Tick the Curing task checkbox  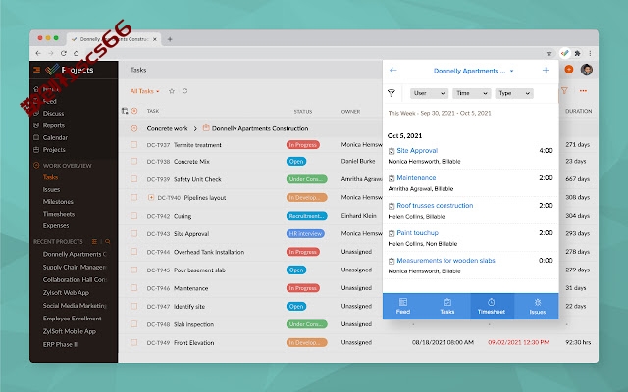pyautogui.click(x=134, y=216)
